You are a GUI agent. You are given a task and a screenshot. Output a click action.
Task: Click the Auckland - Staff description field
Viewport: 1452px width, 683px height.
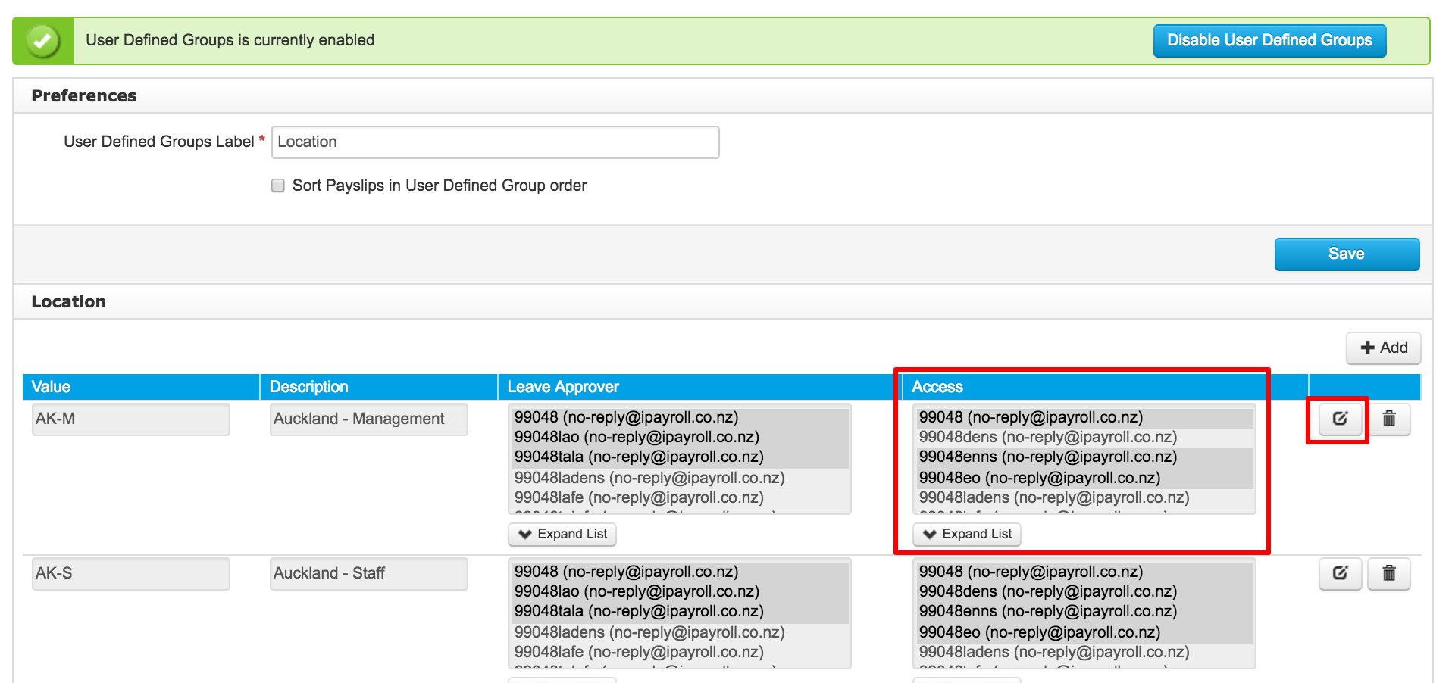[x=369, y=574]
